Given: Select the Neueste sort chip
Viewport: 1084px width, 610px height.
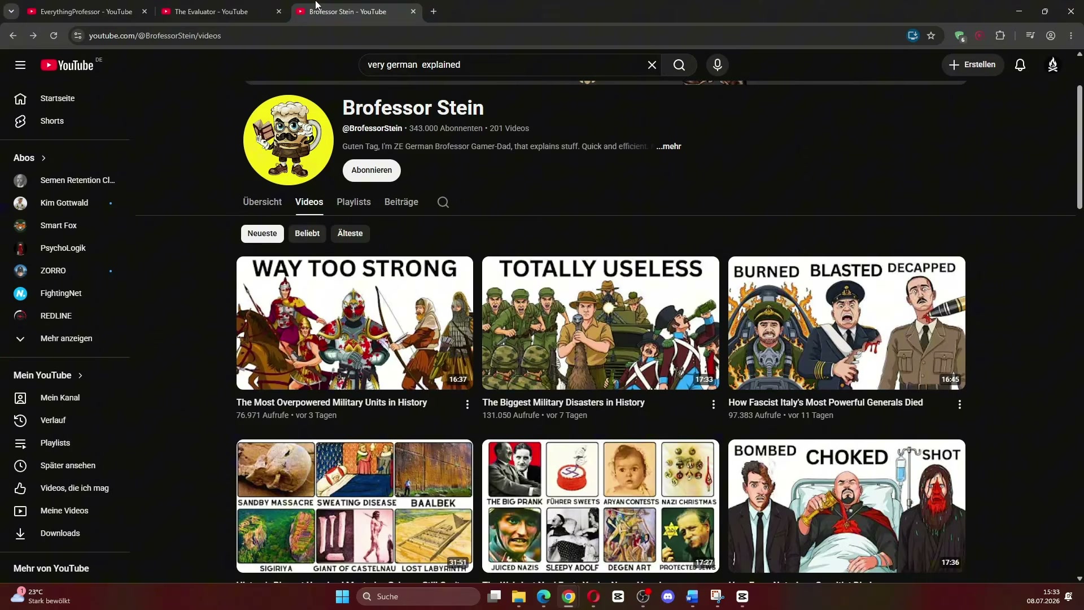Looking at the screenshot, I should [263, 234].
